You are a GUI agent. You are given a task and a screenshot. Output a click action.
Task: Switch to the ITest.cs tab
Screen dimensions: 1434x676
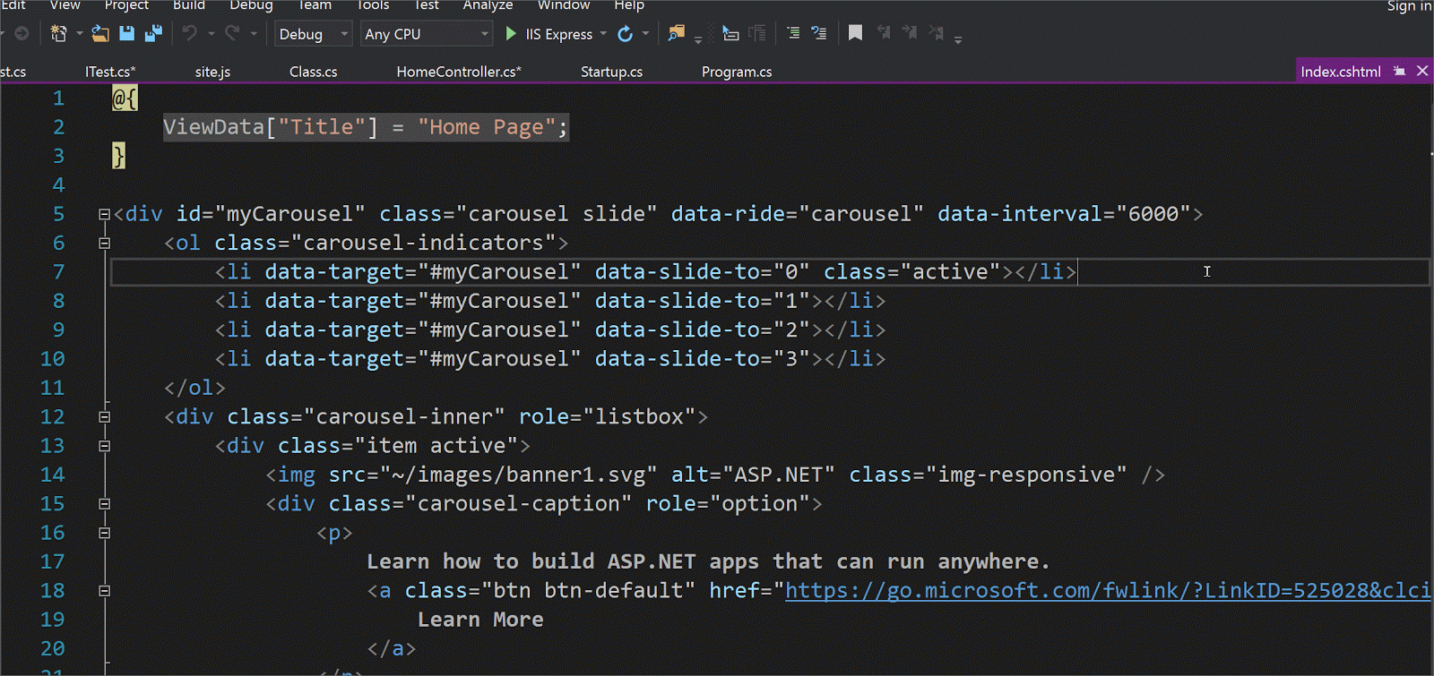(110, 72)
